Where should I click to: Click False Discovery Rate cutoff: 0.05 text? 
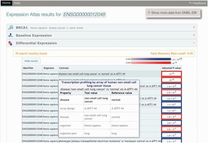(x=172, y=53)
